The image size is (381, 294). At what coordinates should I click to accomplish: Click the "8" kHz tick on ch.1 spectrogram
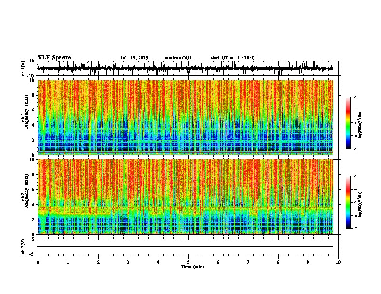(34, 95)
